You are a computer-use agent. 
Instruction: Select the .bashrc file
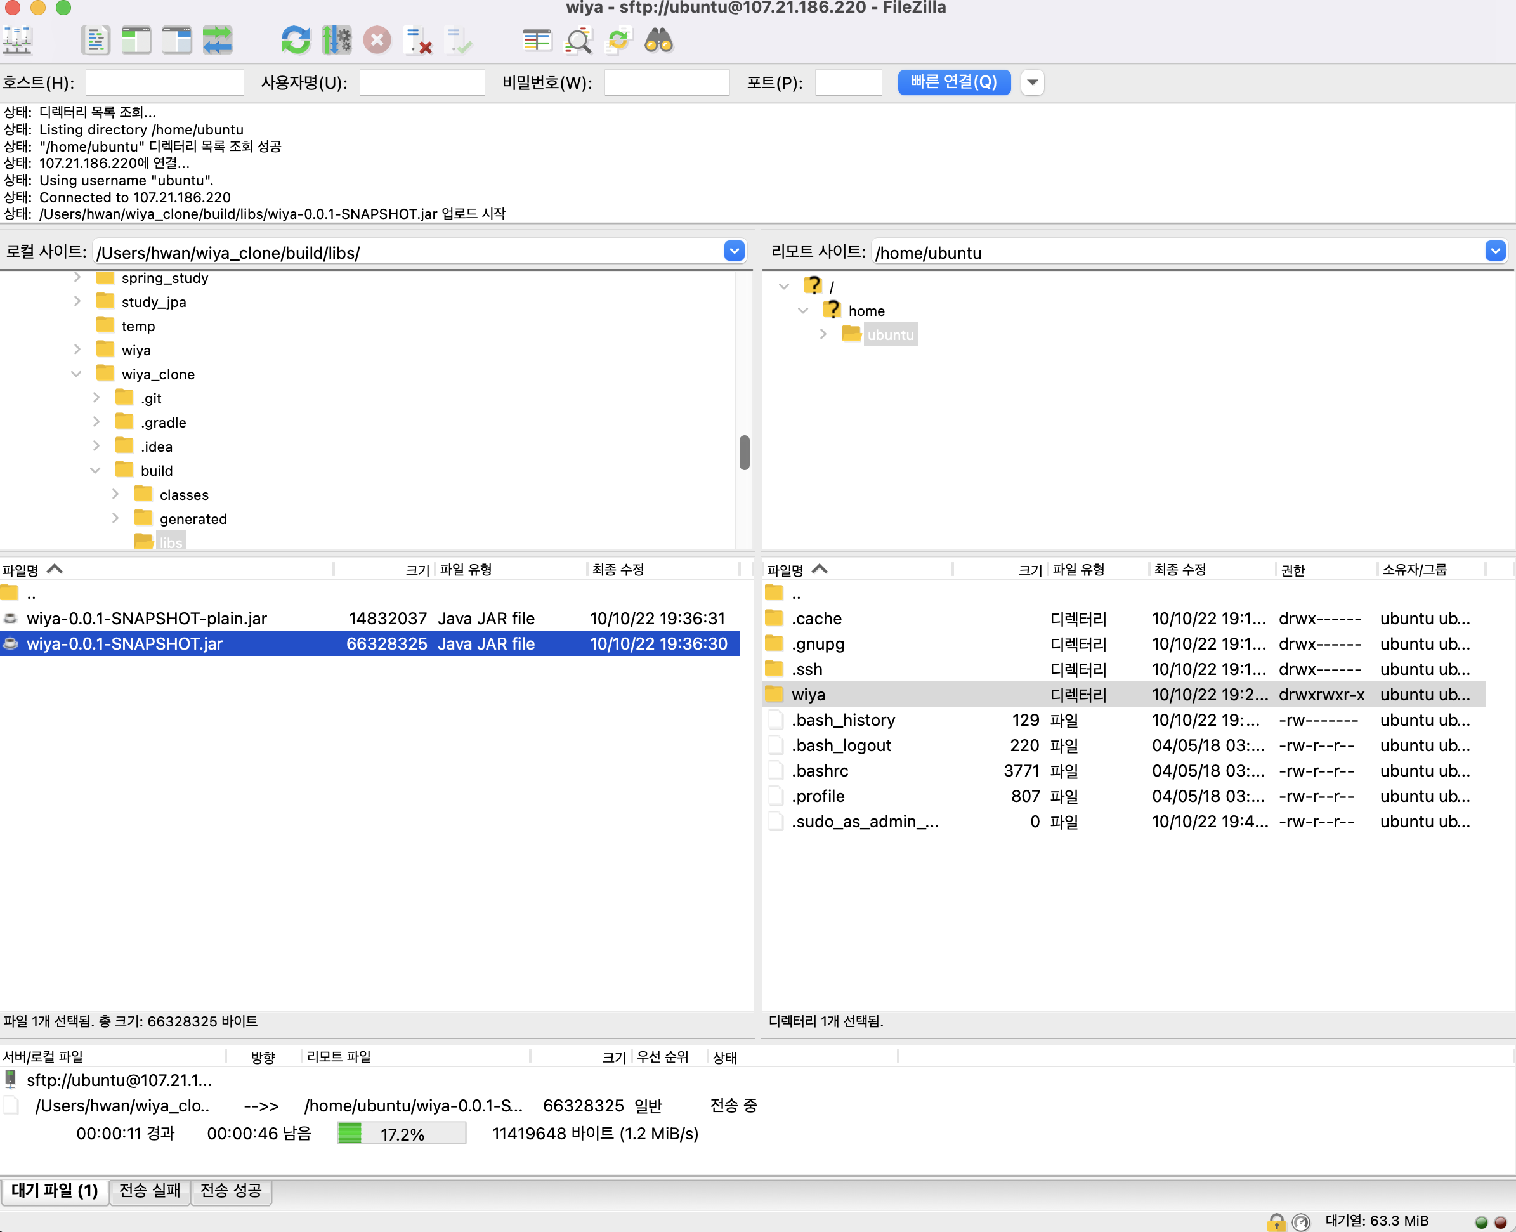(x=1124, y=771)
